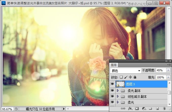Viewport: 172px width, 112px height.
Task: Create a new layer
Action: pyautogui.click(x=157, y=108)
